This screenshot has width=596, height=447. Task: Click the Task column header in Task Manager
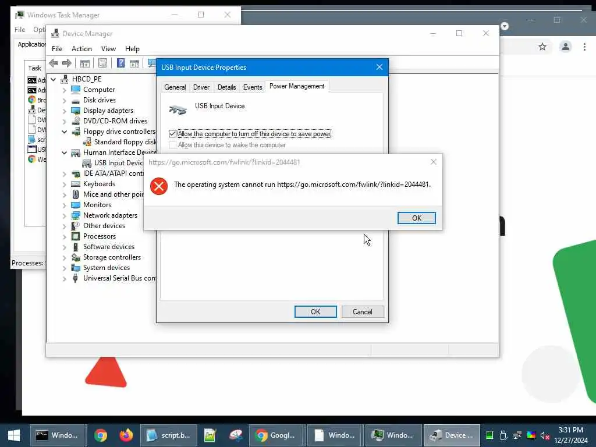34,68
